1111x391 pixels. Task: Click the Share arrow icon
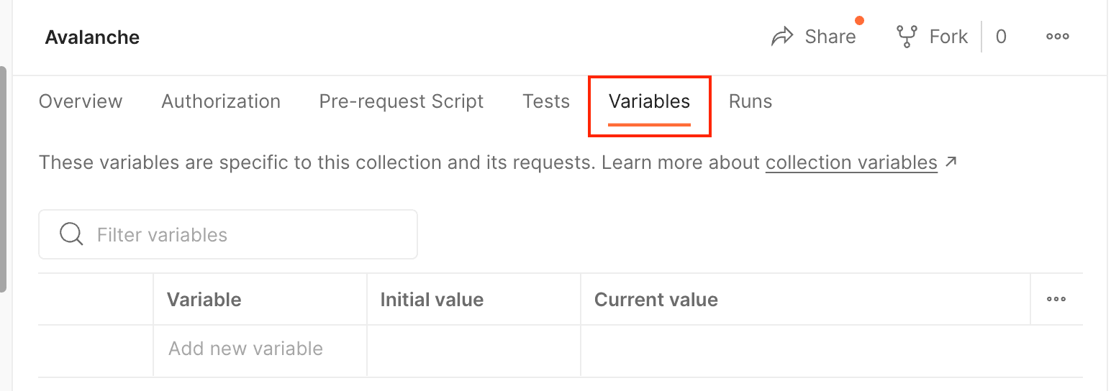point(781,37)
